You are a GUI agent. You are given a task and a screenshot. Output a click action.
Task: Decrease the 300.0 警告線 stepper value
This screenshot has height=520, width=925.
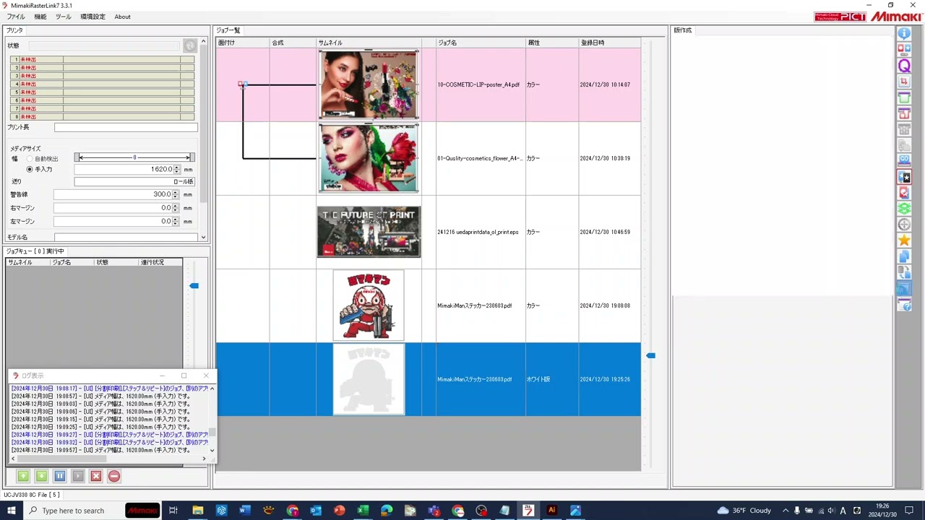[x=177, y=196]
